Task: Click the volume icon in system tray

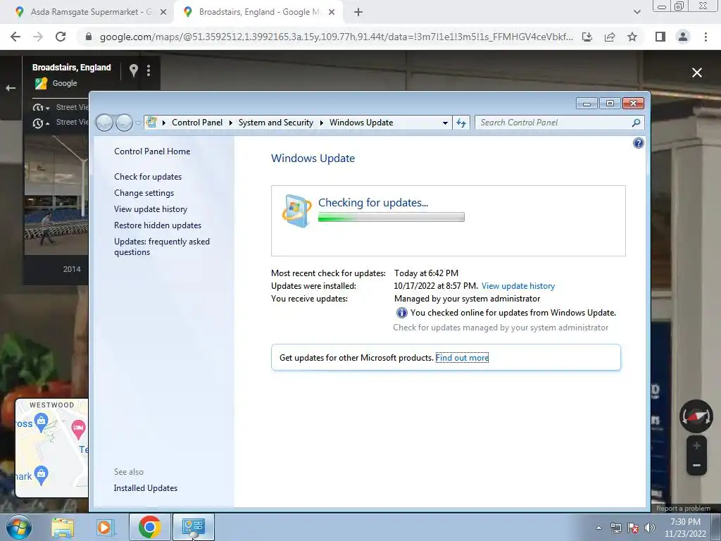Action: pyautogui.click(x=650, y=528)
